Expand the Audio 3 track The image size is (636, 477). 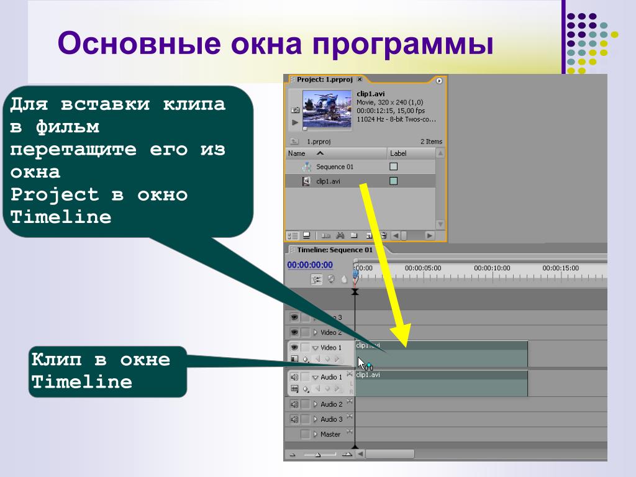[x=315, y=419]
